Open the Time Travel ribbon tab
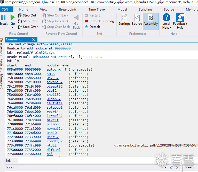This screenshot has height=172, width=198. coord(97,10)
